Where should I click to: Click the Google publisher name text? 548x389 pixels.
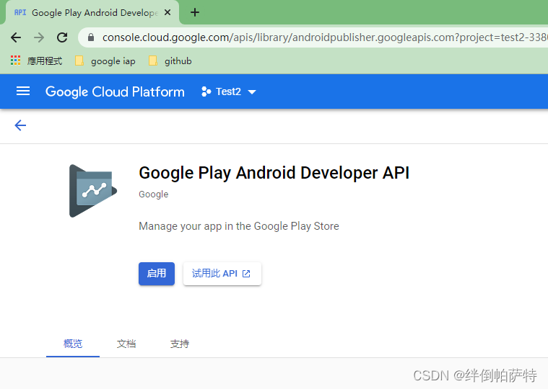click(x=154, y=194)
